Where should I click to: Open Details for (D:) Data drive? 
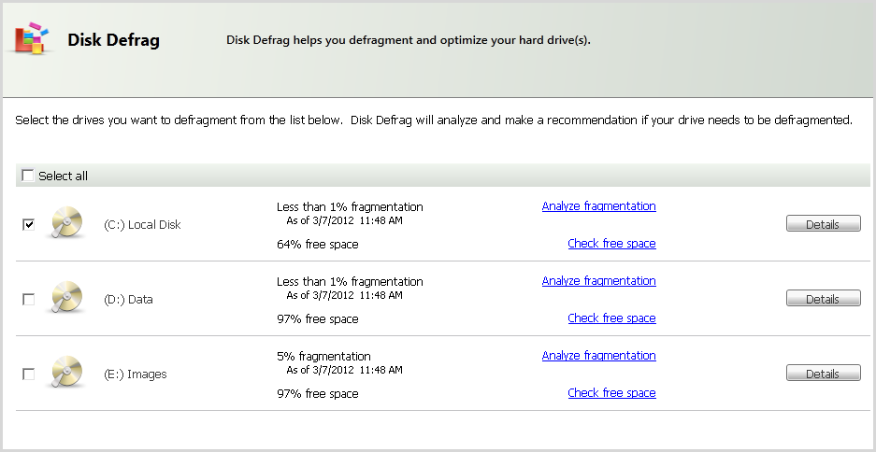point(824,299)
